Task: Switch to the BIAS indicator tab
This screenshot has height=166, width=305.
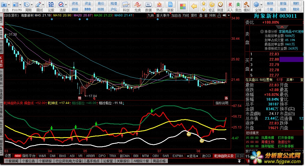Action: tap(62, 156)
